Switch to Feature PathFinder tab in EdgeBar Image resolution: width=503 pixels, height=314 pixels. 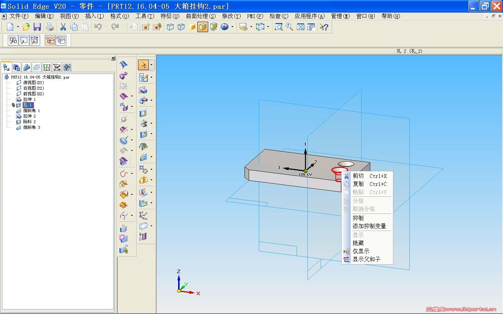pos(6,67)
